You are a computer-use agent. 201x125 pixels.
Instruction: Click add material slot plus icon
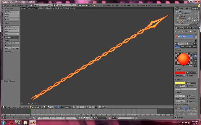click(196, 36)
